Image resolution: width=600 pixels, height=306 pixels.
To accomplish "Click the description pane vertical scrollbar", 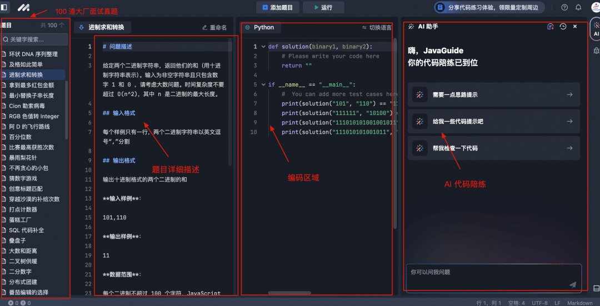I will (x=230, y=102).
